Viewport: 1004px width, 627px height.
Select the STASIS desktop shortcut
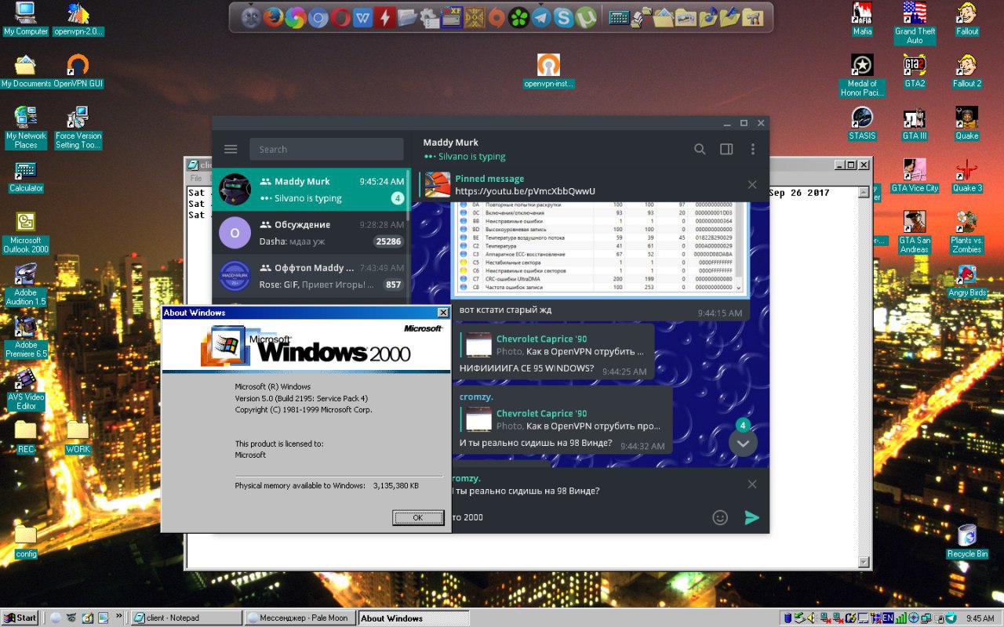click(862, 124)
